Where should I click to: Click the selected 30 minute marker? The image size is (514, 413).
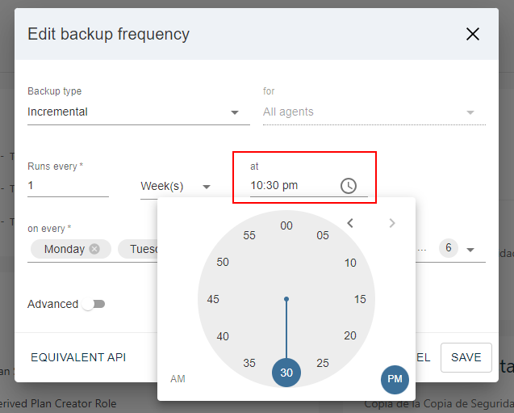point(286,373)
